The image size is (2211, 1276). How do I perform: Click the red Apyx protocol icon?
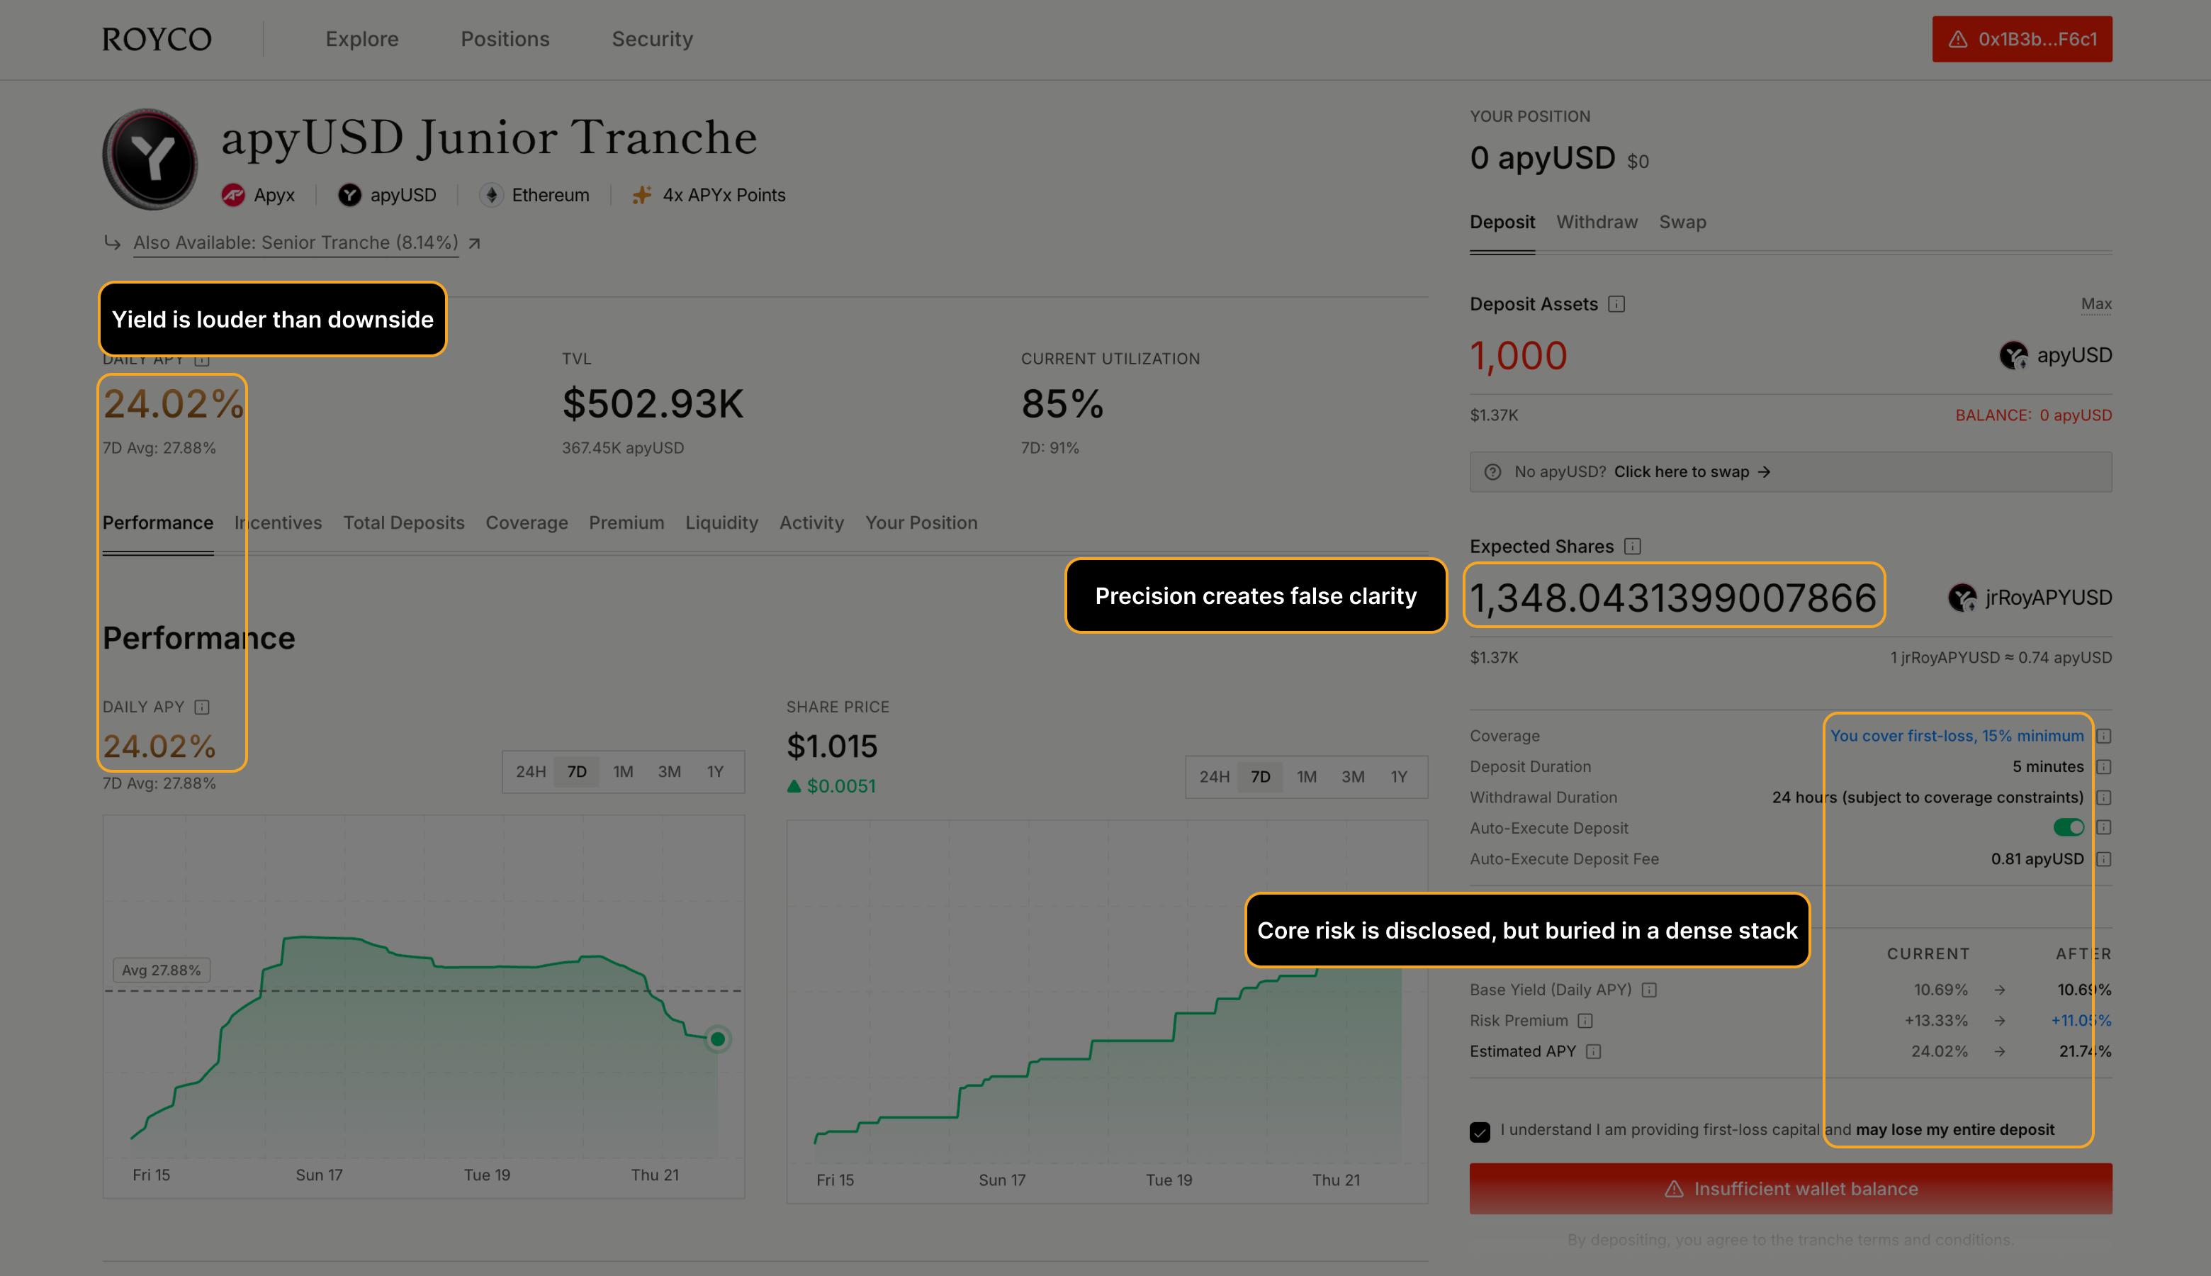[x=233, y=194]
